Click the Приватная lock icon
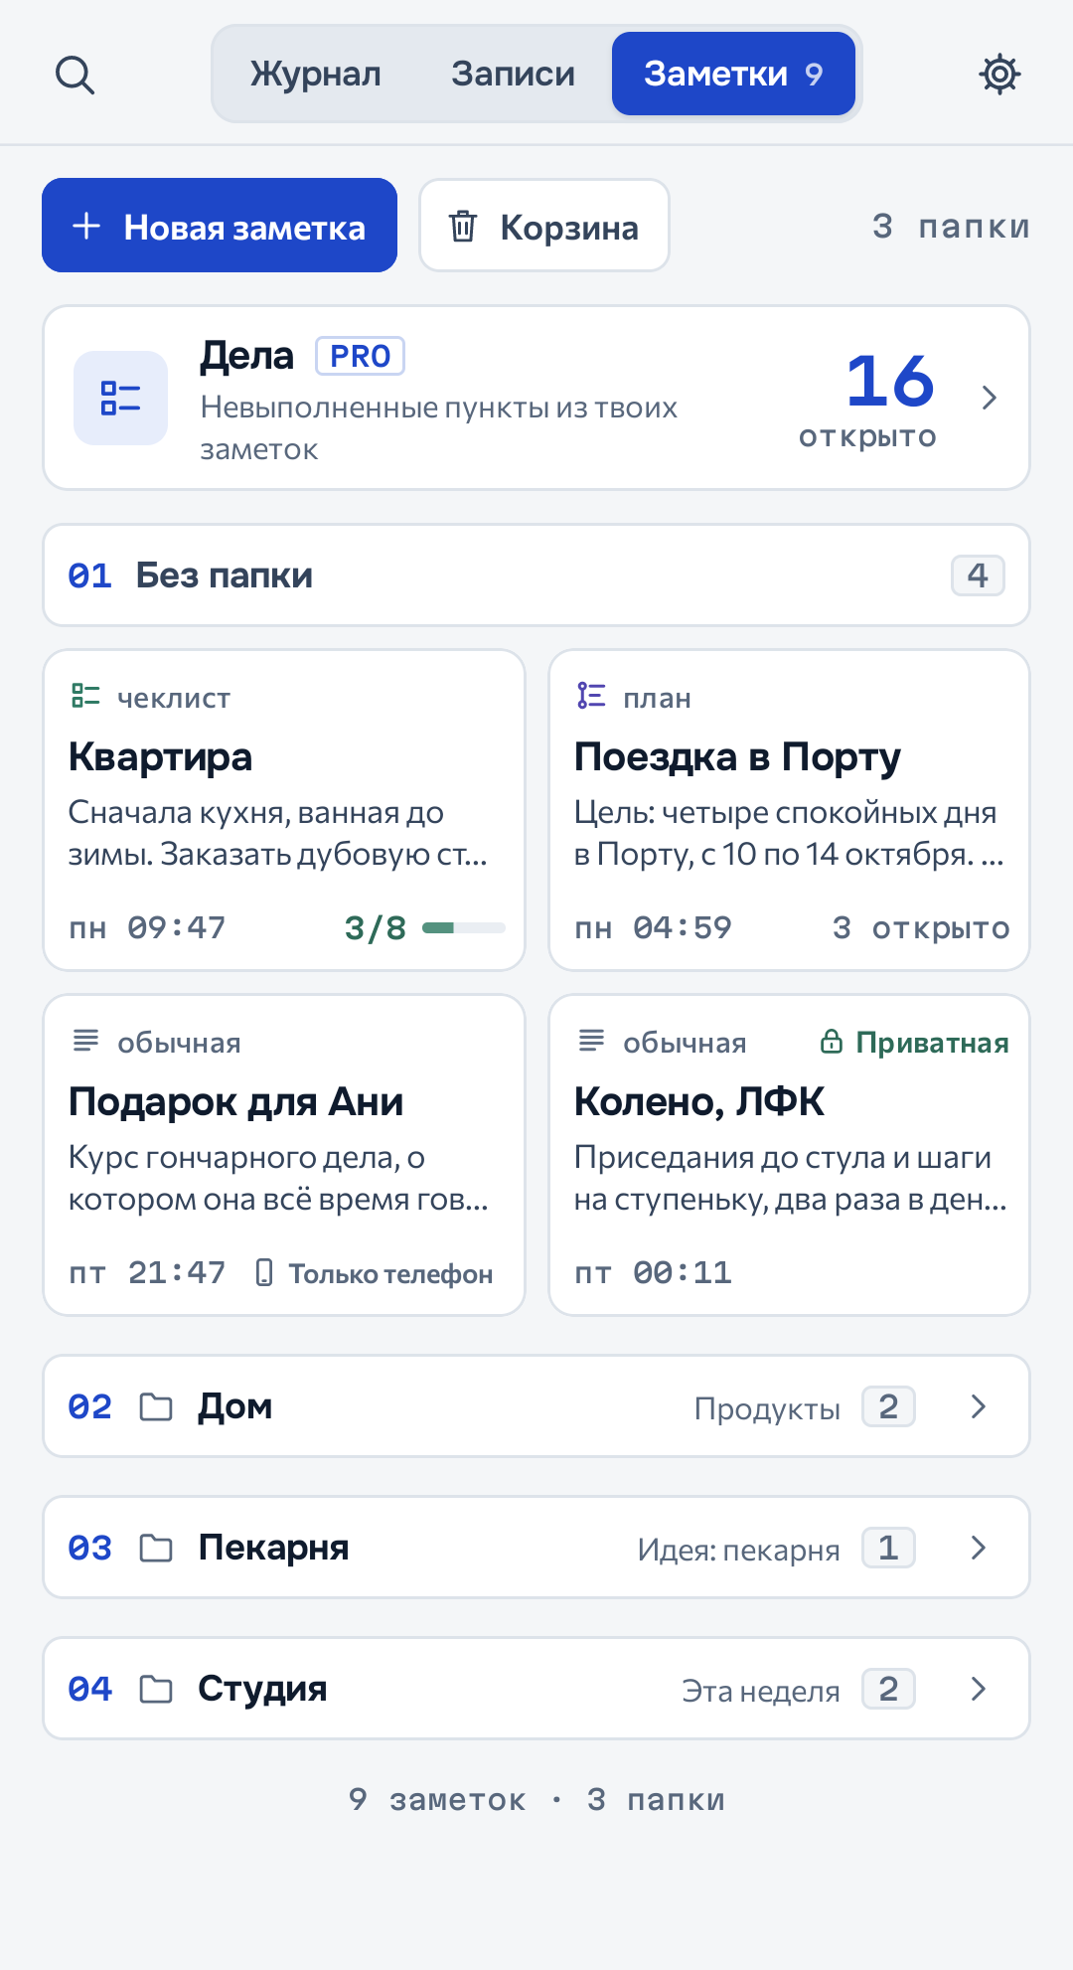The image size is (1073, 1970). (832, 1041)
